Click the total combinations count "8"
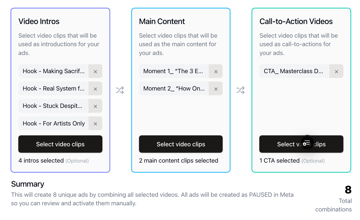Screen dimensions: 360x220 348,190
